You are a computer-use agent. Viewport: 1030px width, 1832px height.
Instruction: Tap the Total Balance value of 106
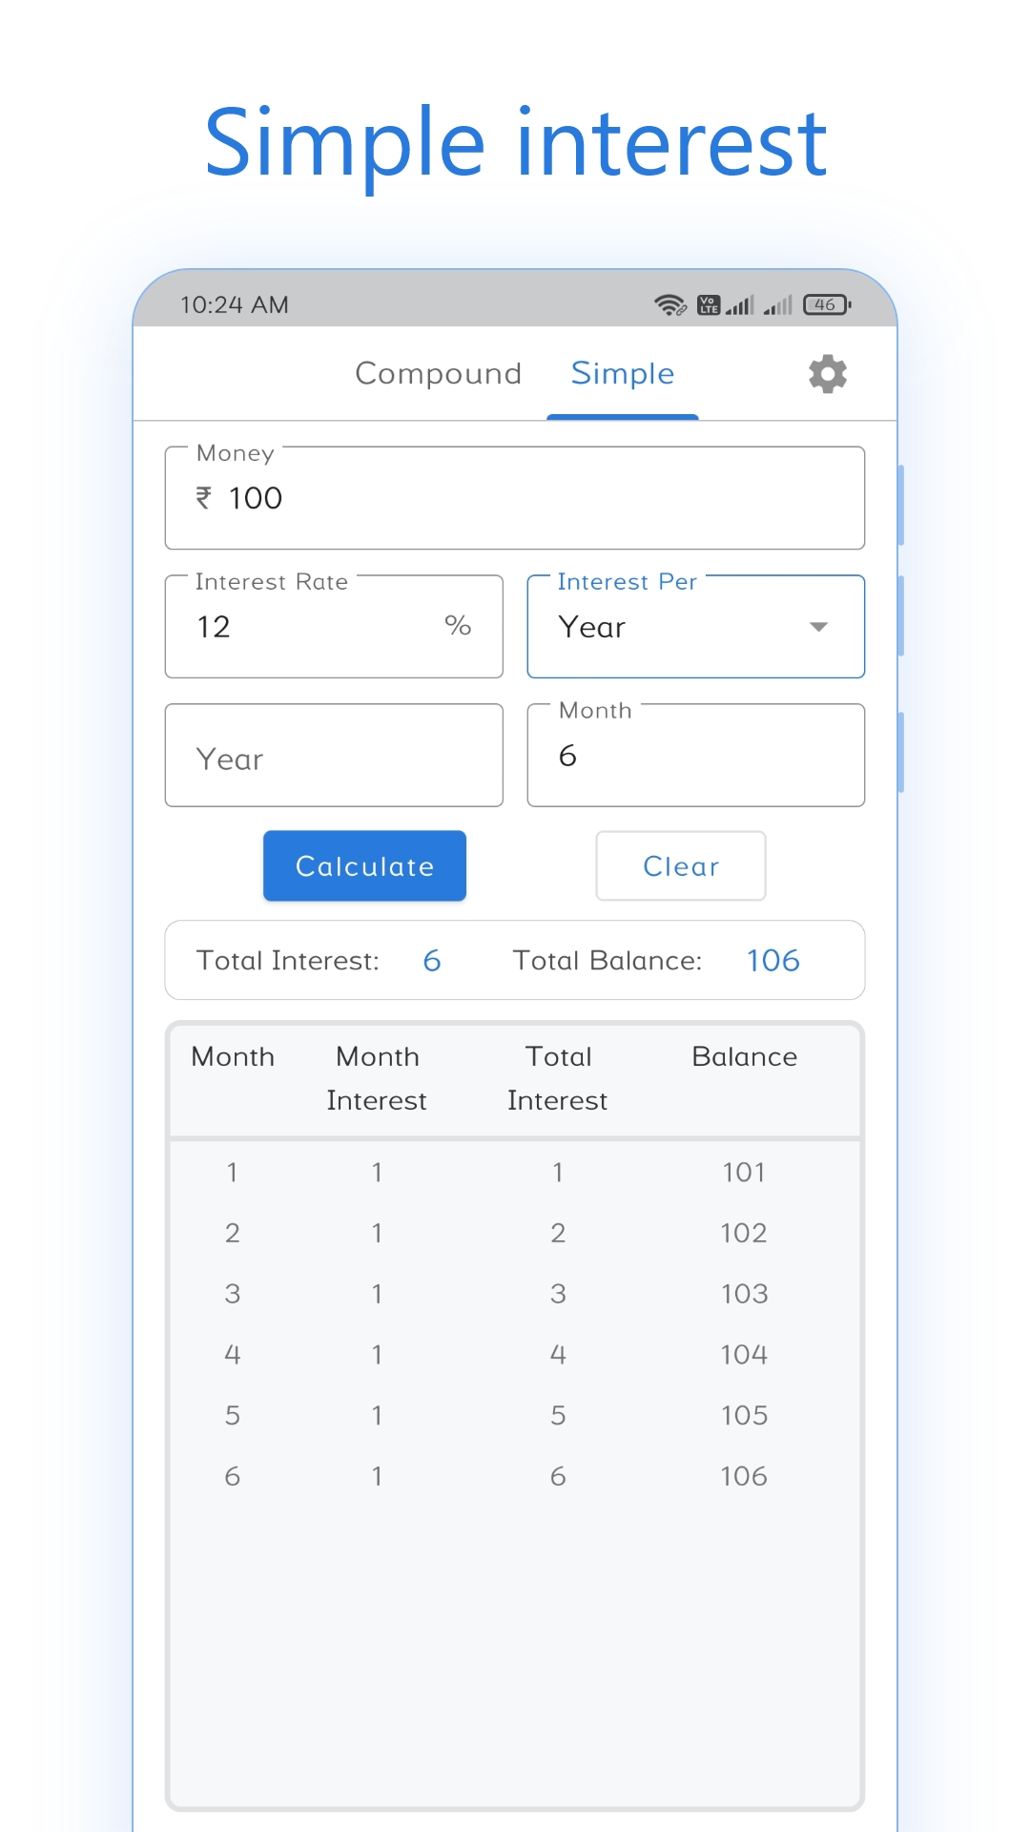coord(773,961)
